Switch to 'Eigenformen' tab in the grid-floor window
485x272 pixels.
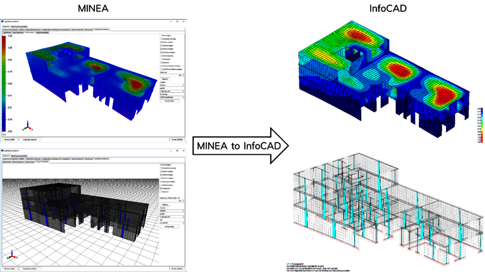coord(7,162)
